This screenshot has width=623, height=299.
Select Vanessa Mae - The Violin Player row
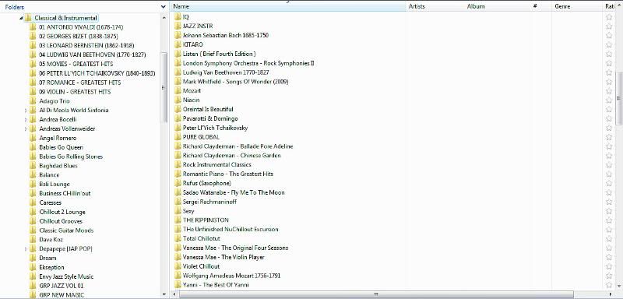click(224, 257)
